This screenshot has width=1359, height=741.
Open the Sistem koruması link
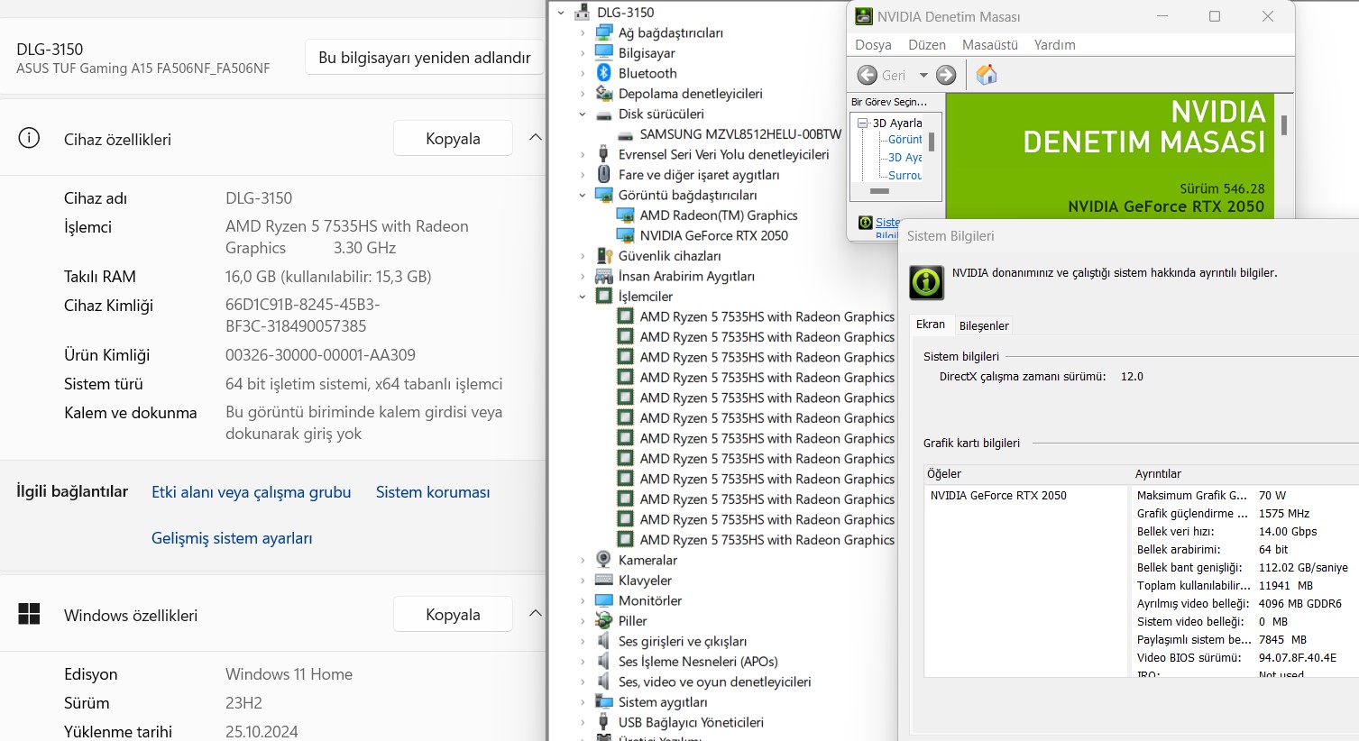433,492
